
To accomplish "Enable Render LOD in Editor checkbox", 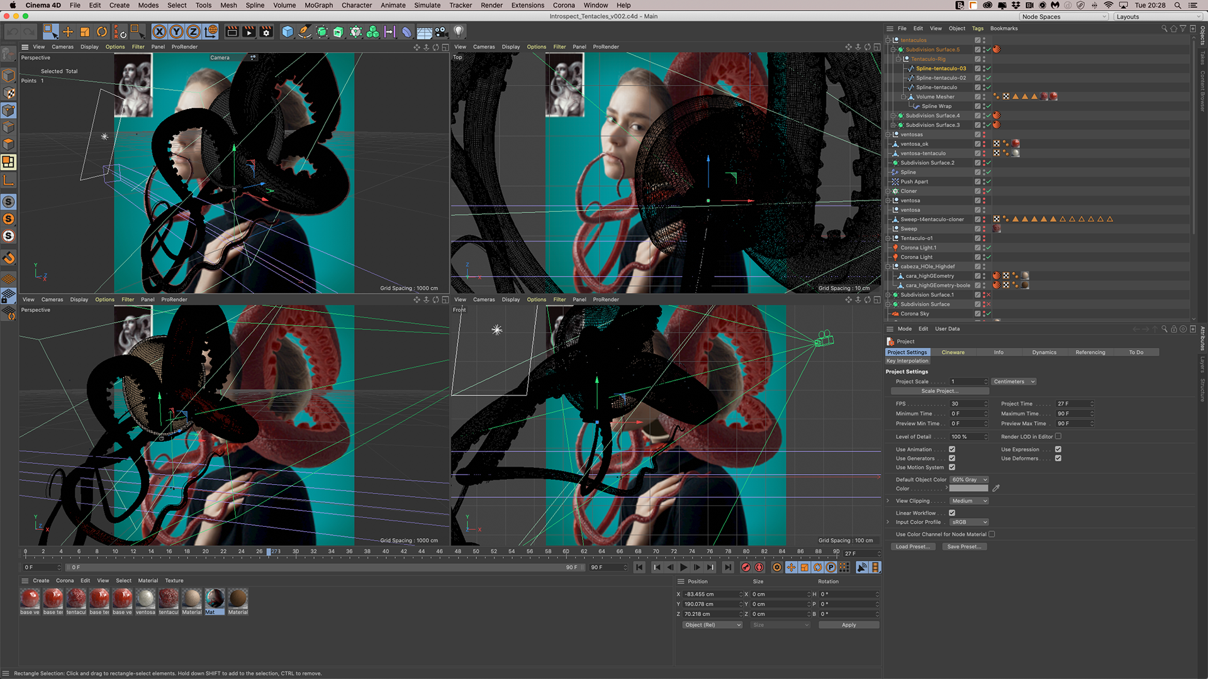I will [x=1058, y=436].
